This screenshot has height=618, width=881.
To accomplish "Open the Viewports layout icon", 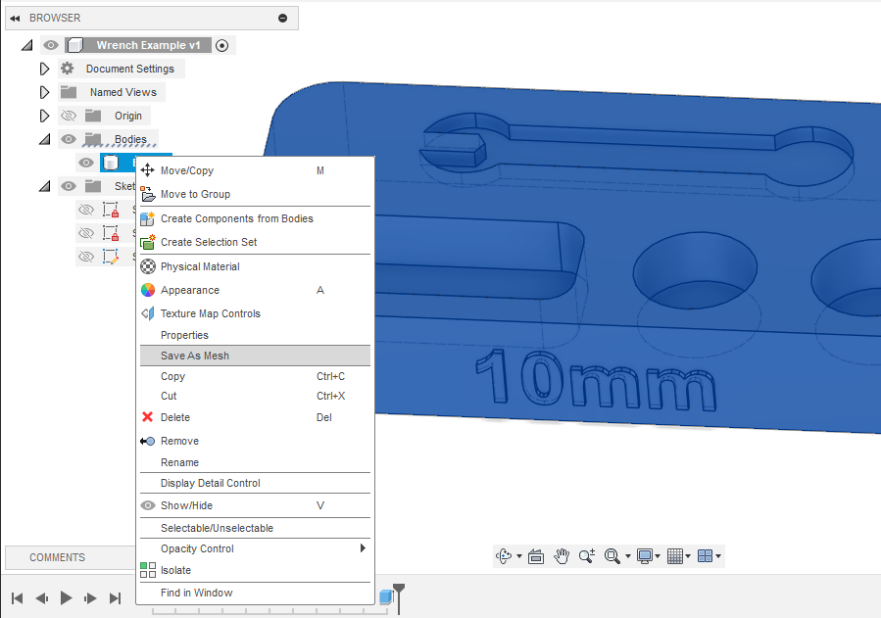I will pyautogui.click(x=705, y=556).
